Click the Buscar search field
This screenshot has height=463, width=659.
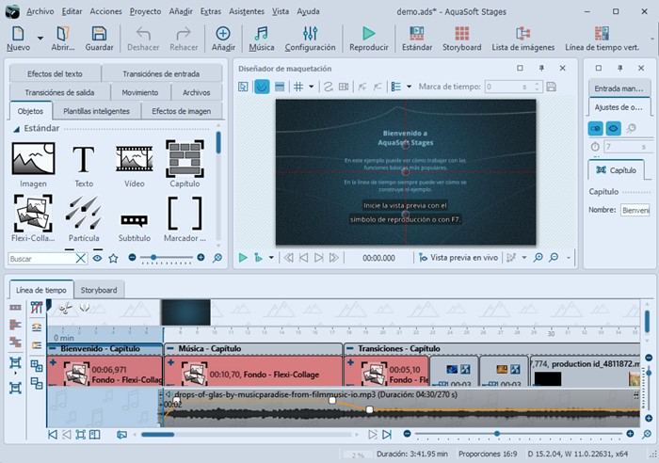[x=41, y=259]
